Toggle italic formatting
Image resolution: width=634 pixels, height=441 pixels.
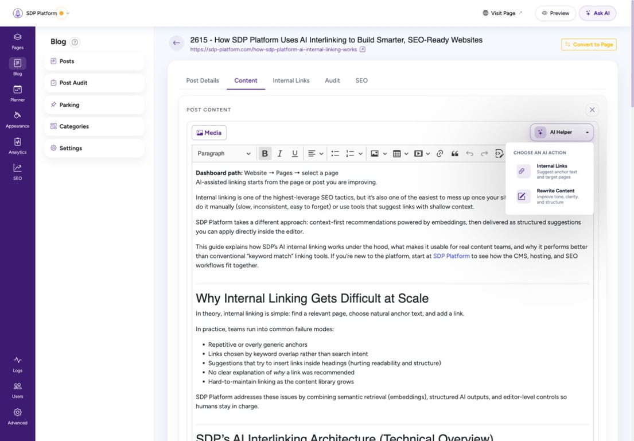coord(280,153)
